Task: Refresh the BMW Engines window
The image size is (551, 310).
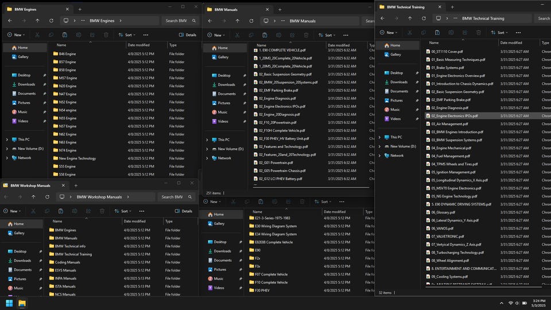Action: 51,21
